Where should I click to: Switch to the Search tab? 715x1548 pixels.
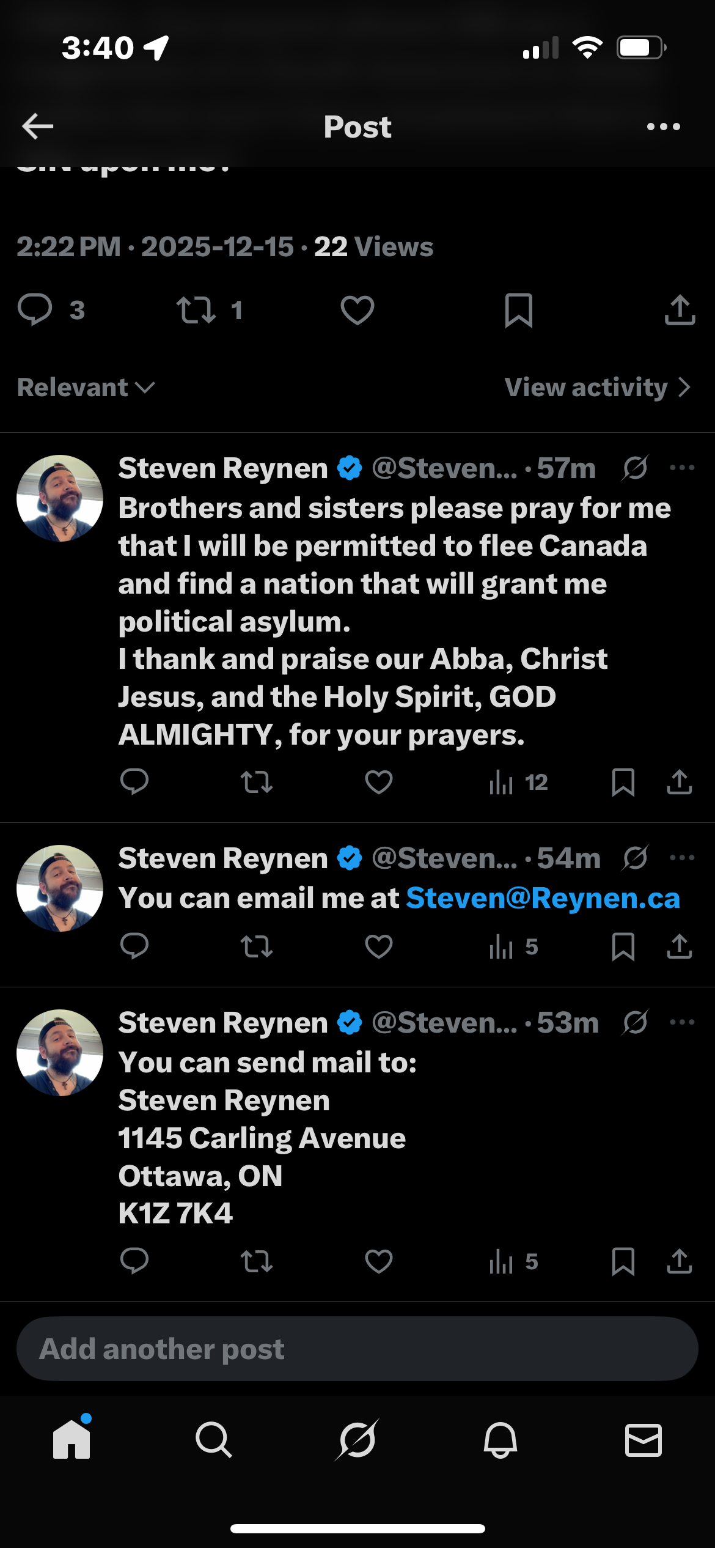tap(214, 1440)
